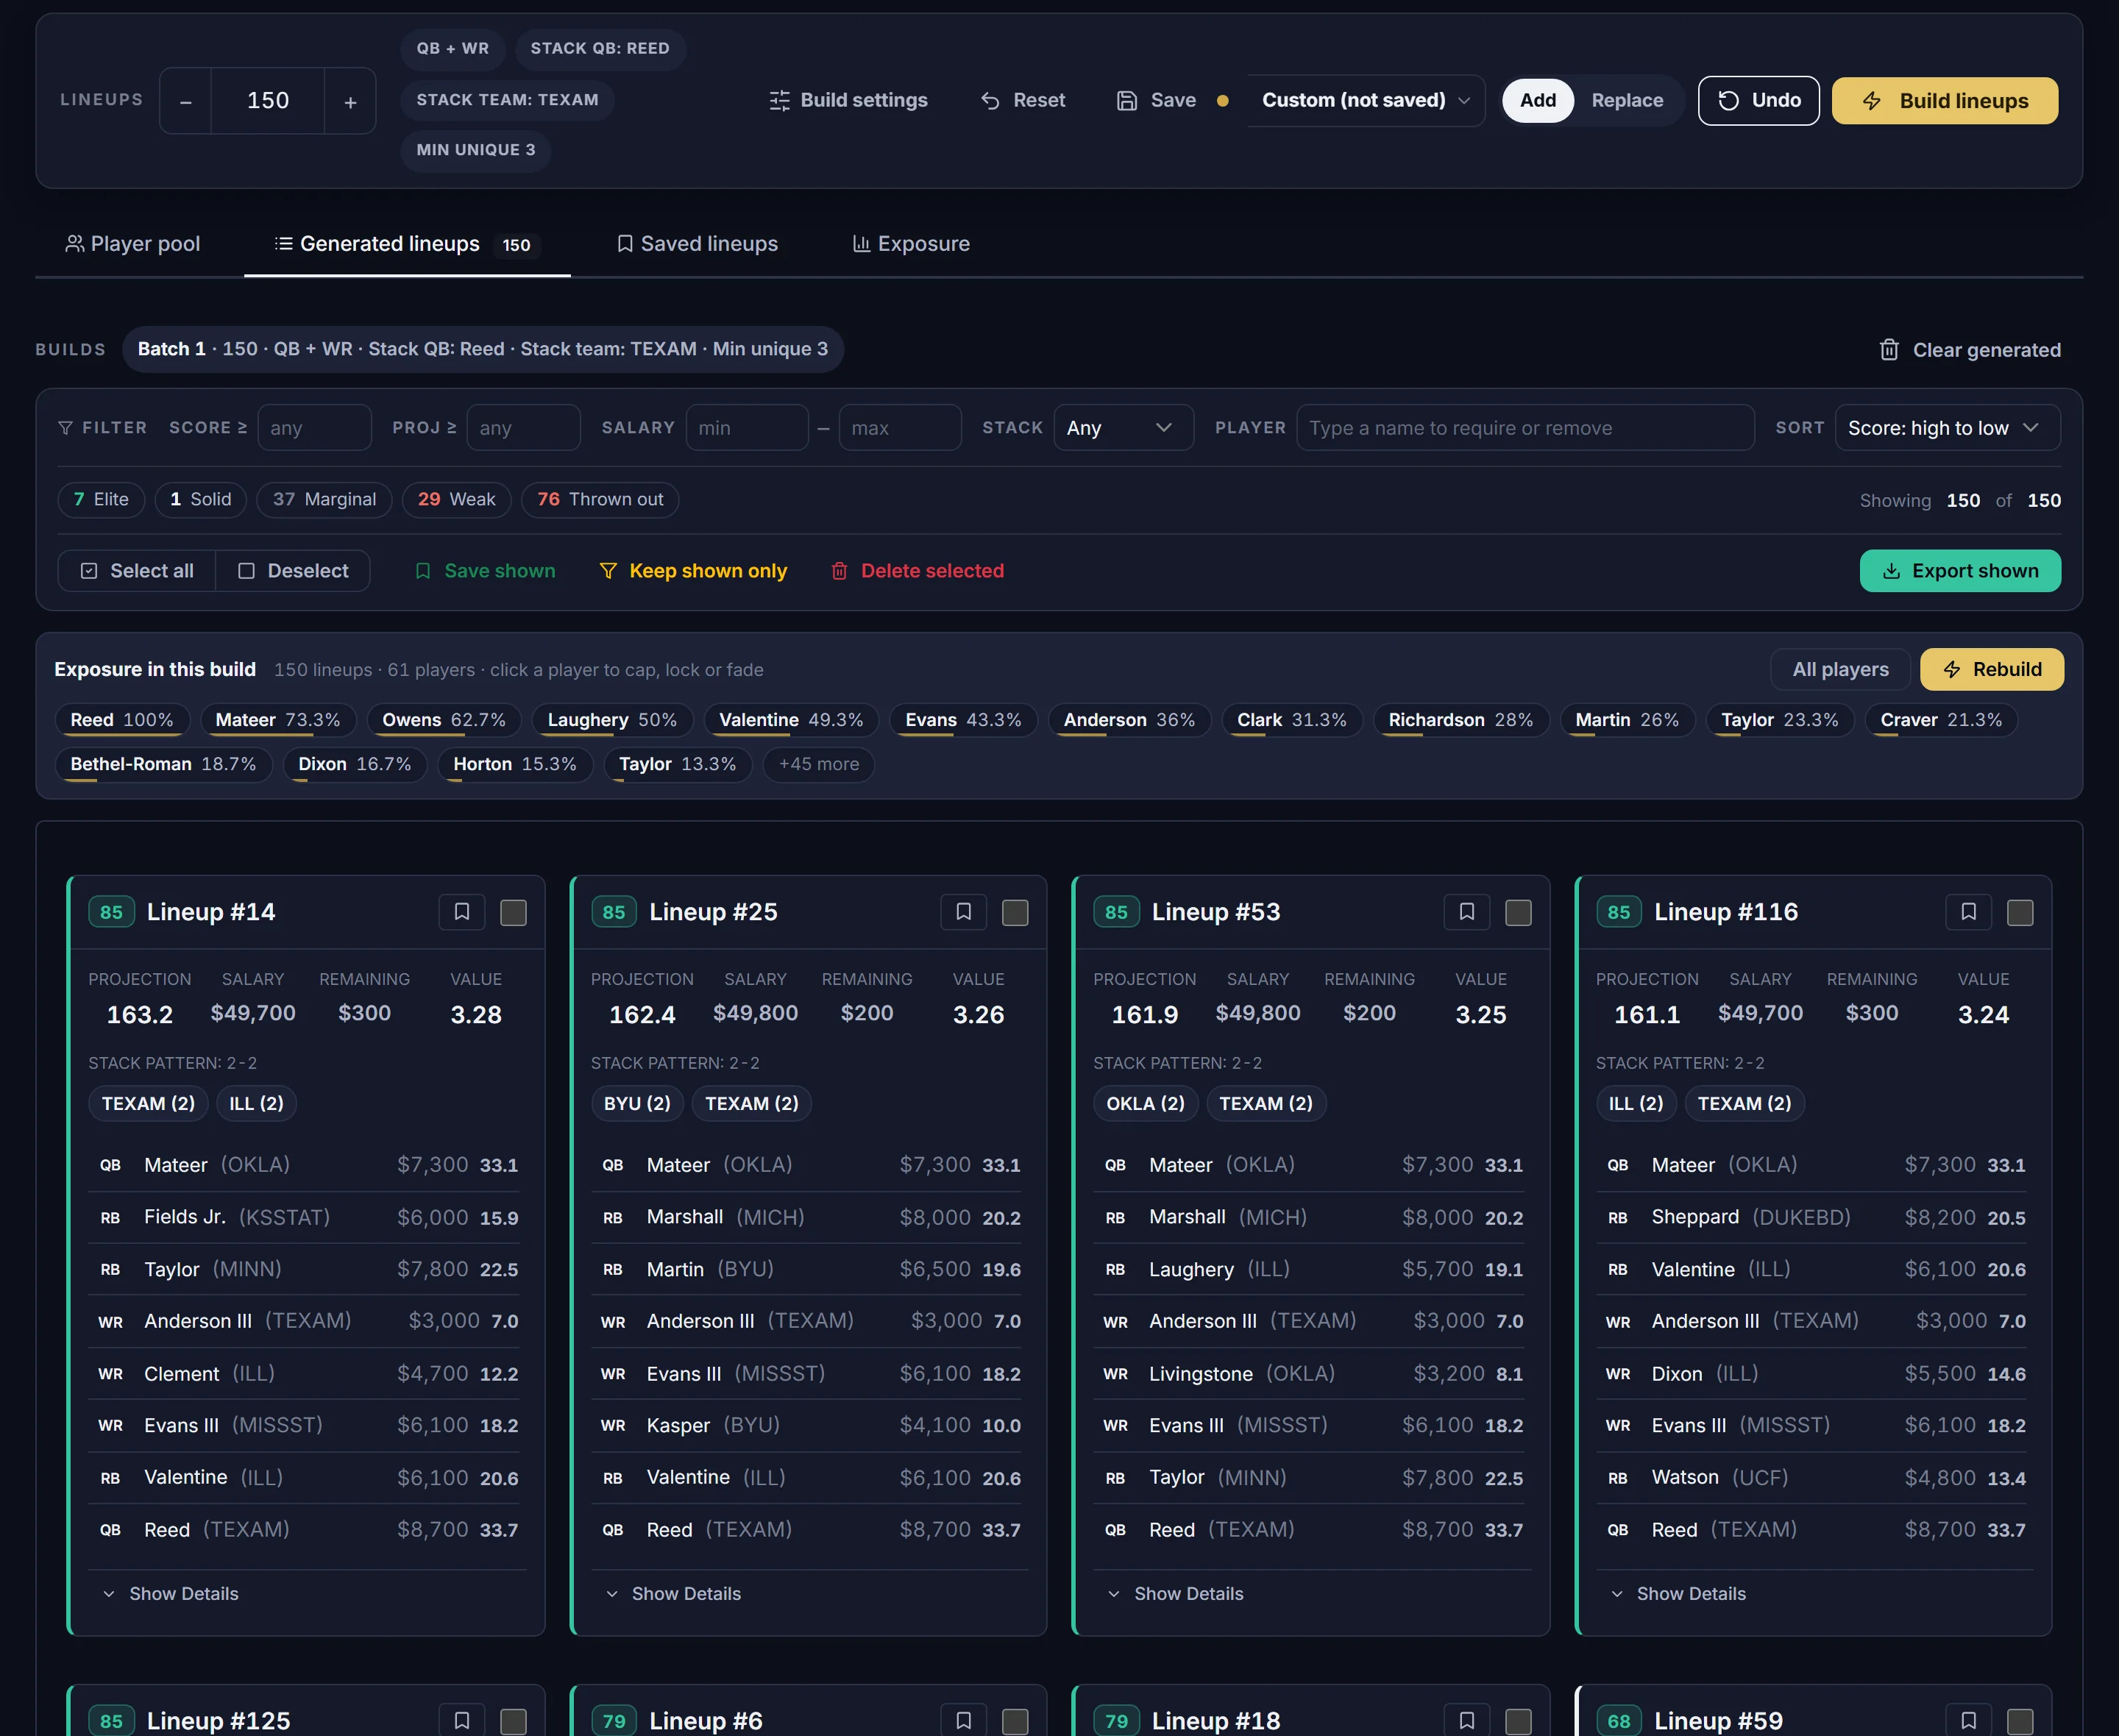Click the yellow Build lineups button

[x=1944, y=101]
